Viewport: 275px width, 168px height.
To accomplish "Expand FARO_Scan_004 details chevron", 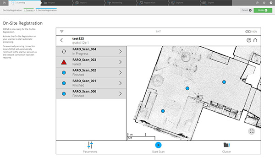I will pos(120,52).
